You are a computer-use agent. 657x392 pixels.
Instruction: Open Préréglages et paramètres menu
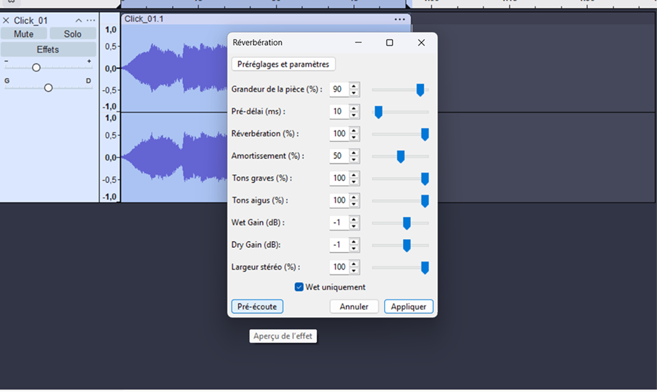pyautogui.click(x=283, y=64)
